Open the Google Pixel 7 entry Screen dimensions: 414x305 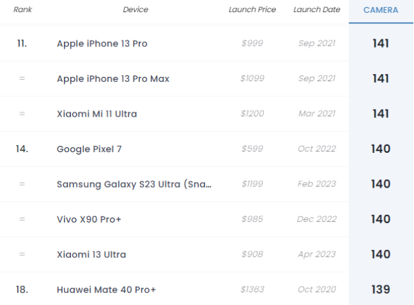point(89,149)
